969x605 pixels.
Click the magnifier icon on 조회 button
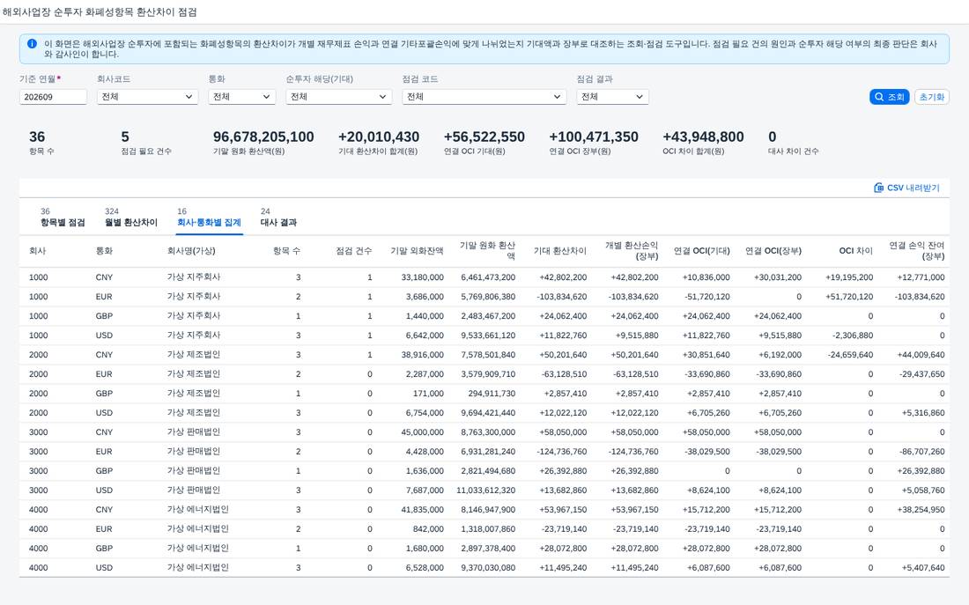coord(879,97)
